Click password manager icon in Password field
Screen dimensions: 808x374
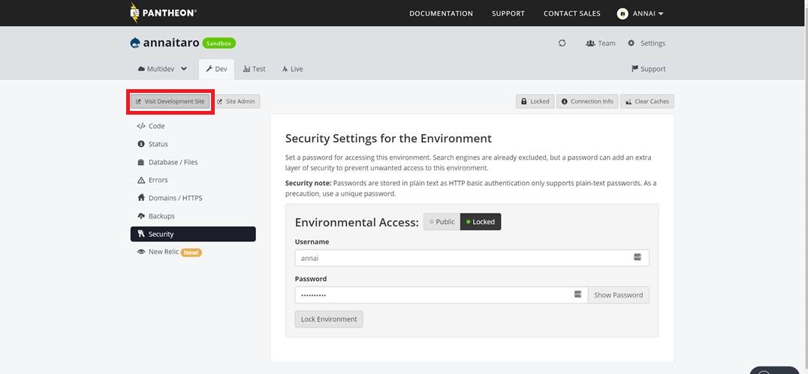point(577,295)
